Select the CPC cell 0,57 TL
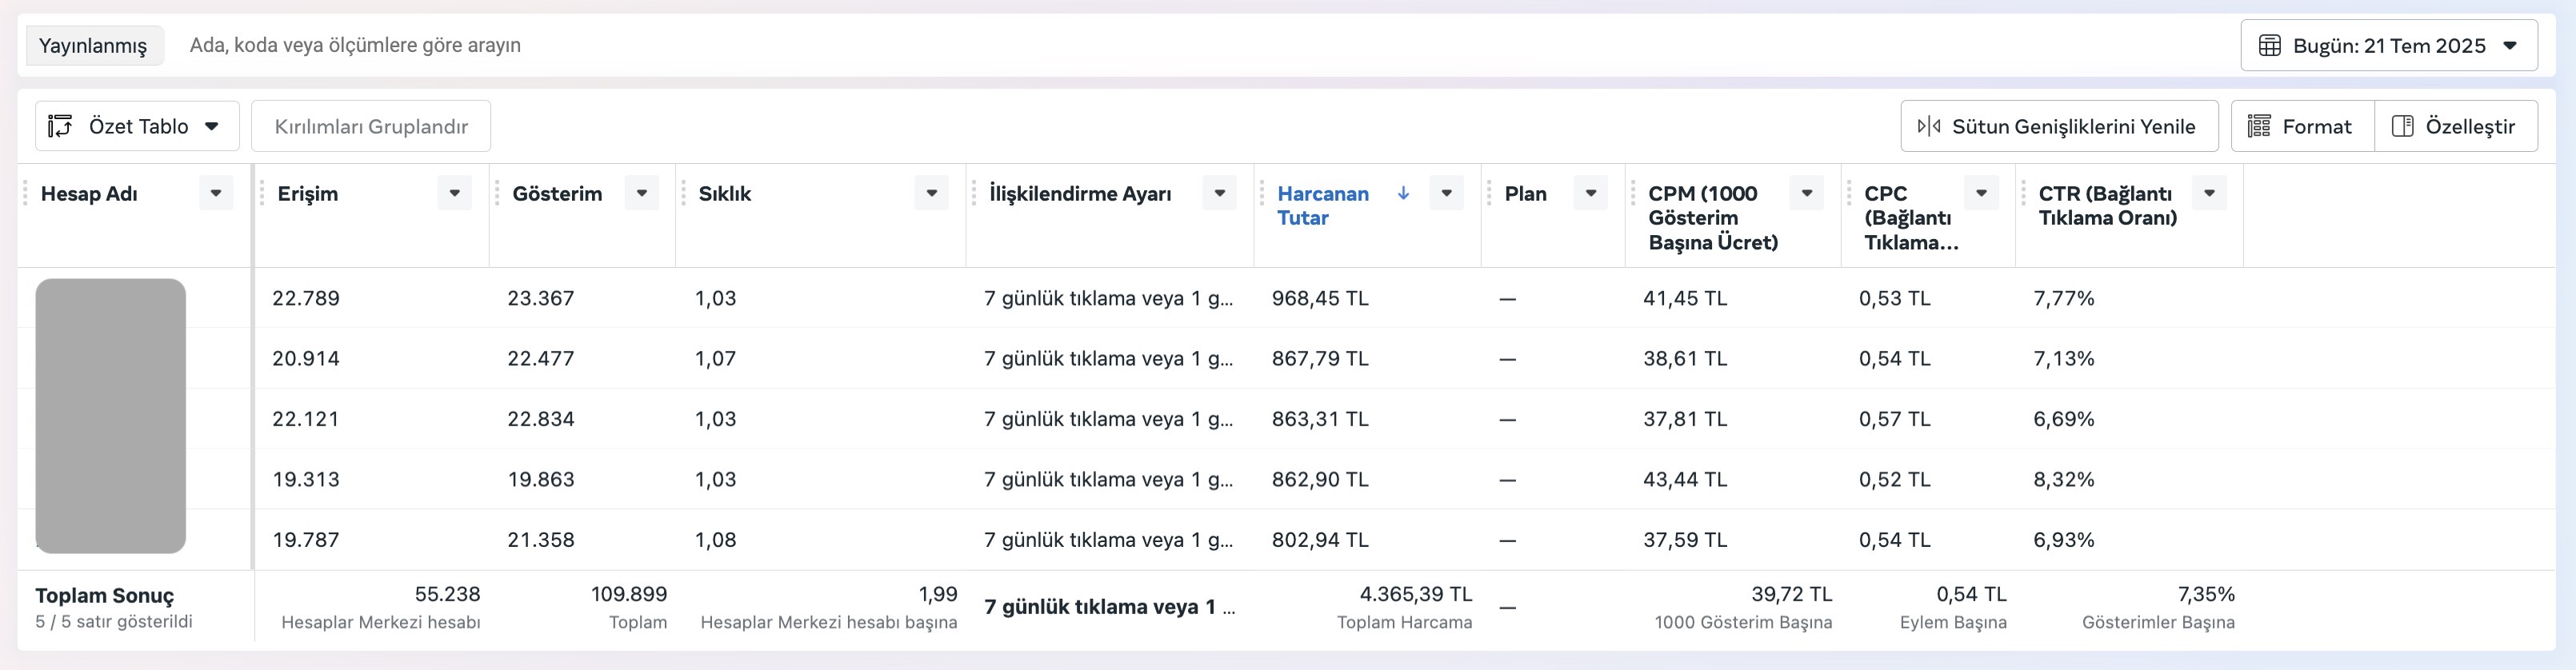Image resolution: width=2576 pixels, height=670 pixels. pyautogui.click(x=1894, y=419)
